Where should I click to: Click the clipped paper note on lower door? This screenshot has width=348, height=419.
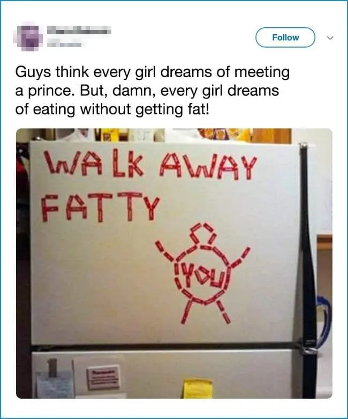tap(54, 383)
